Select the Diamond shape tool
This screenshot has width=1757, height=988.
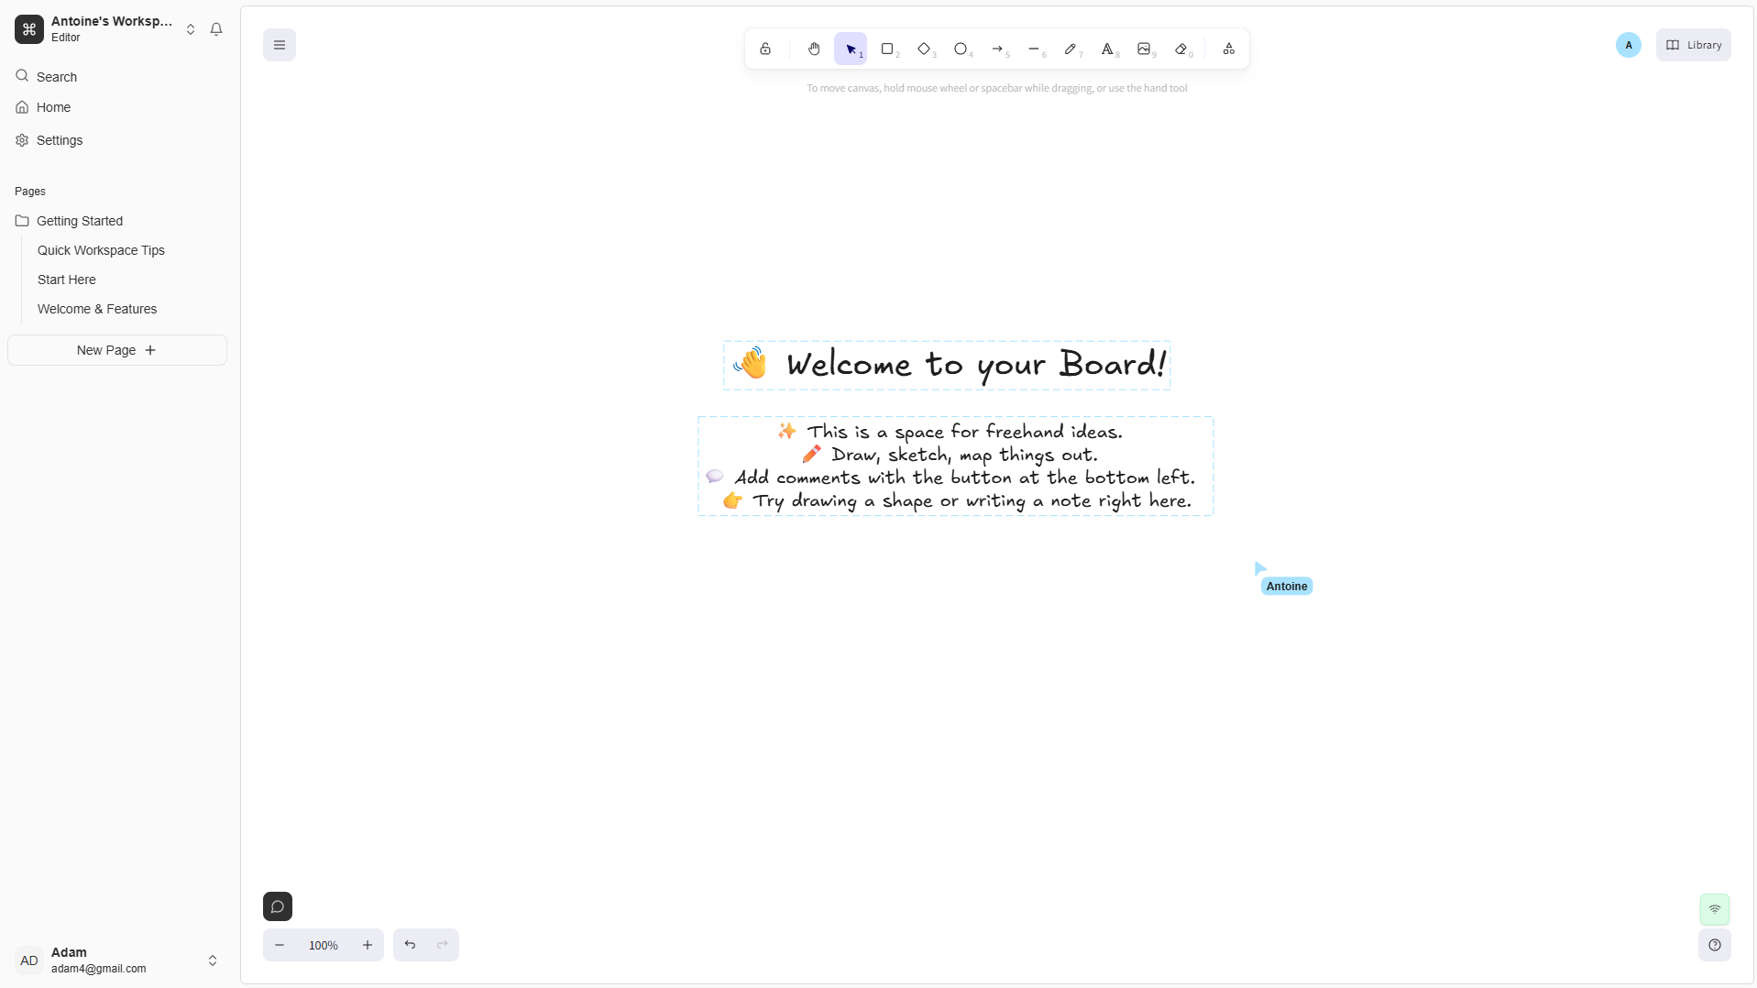(x=924, y=49)
